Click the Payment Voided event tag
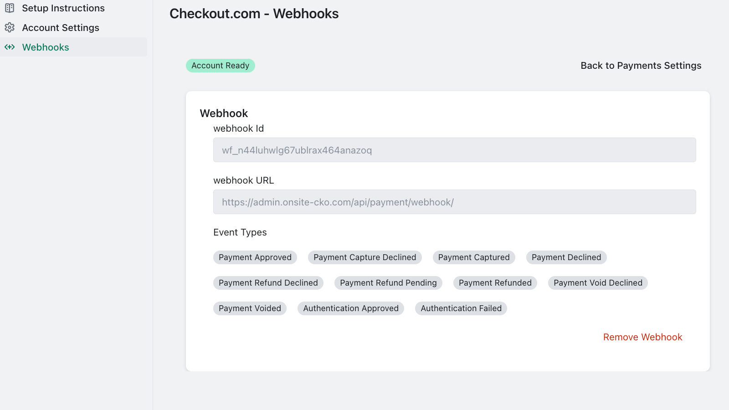Viewport: 729px width, 410px height. pos(250,308)
